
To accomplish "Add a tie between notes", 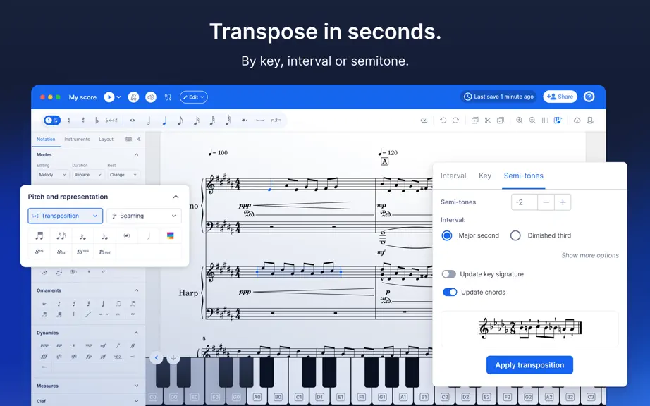I will [x=260, y=120].
